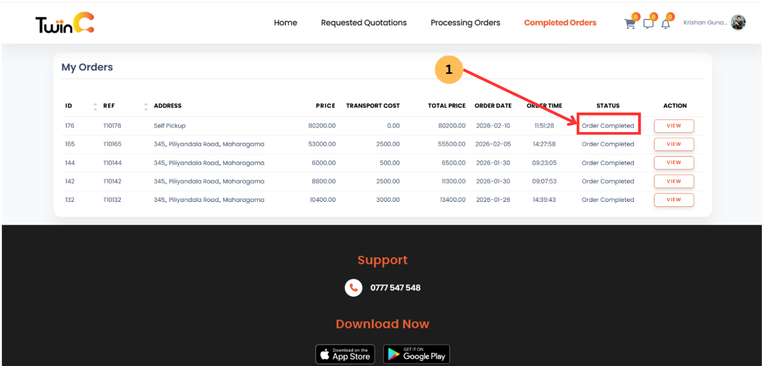The image size is (762, 366).
Task: View details of order 176
Action: 673,125
